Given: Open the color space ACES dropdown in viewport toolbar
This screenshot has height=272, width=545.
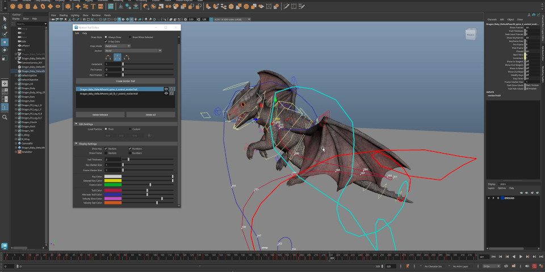Looking at the screenshot, I should (x=233, y=19).
